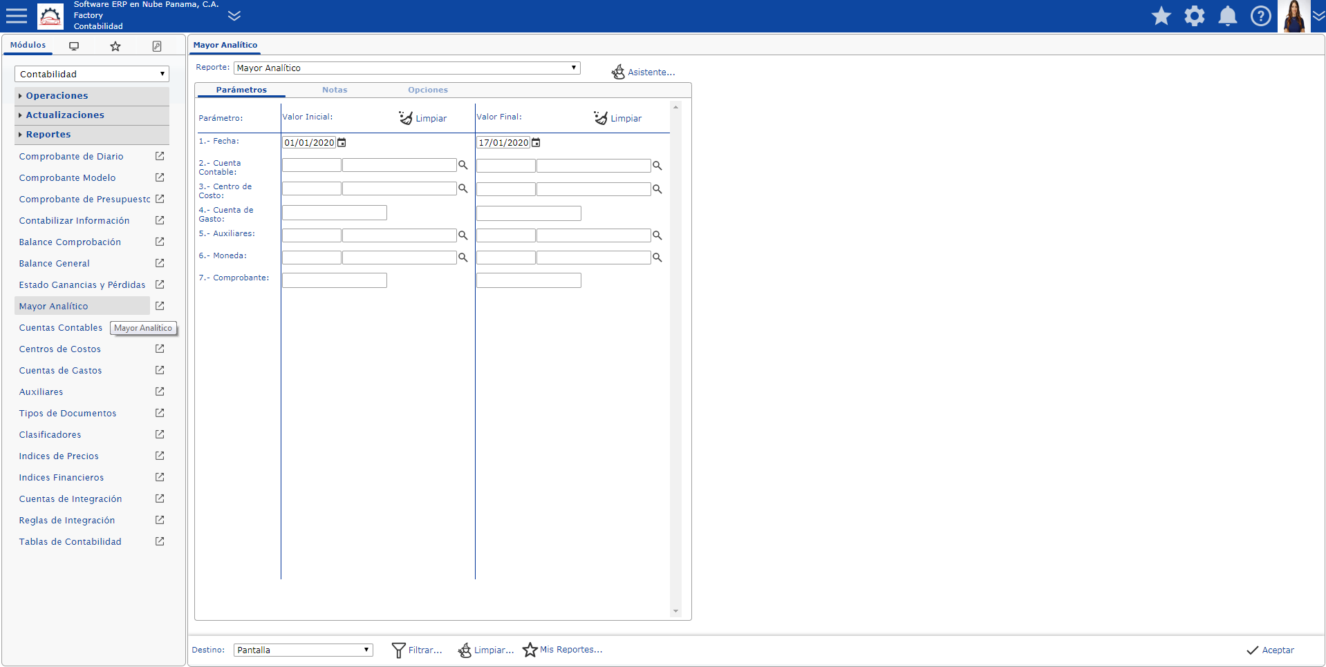Open Cuentas de Gastos report
Screen dimensions: 1326x667
tap(60, 371)
